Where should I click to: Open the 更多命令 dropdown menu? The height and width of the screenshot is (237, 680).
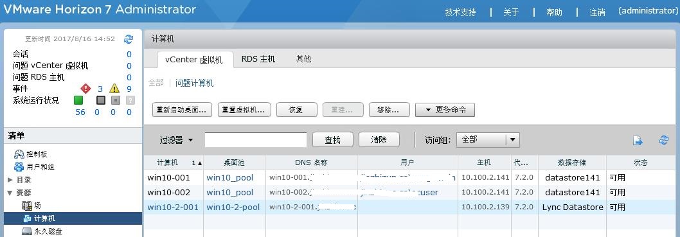click(x=445, y=110)
